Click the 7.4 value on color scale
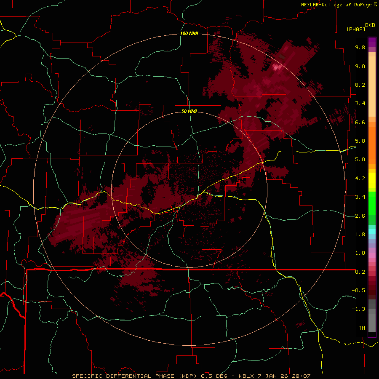The image size is (379, 379). [x=360, y=104]
